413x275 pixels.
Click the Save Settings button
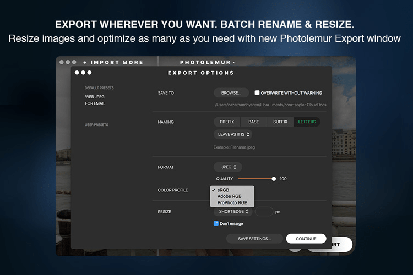tap(254, 239)
